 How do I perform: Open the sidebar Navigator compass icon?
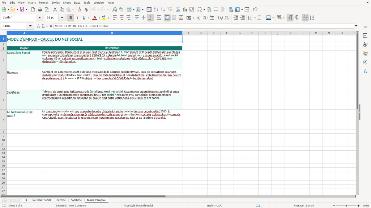(365, 62)
